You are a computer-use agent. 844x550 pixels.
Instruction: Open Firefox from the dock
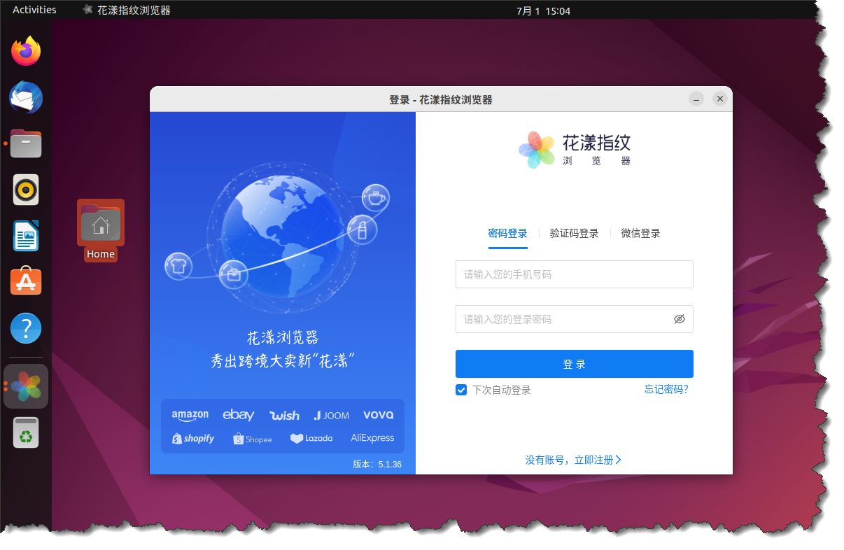click(26, 51)
